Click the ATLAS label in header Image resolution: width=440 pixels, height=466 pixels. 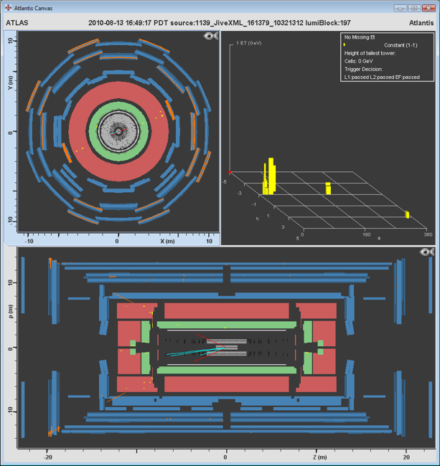click(x=17, y=22)
